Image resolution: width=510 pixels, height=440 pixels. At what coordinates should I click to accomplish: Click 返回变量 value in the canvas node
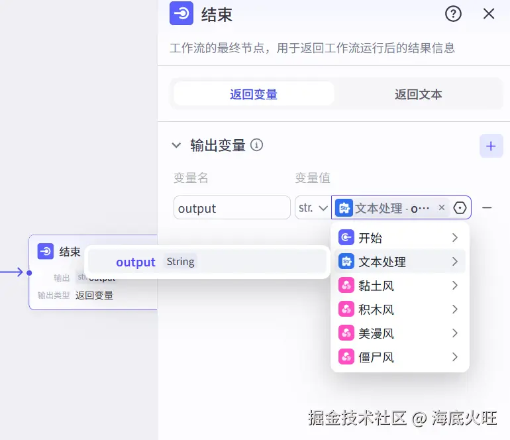[x=94, y=295]
